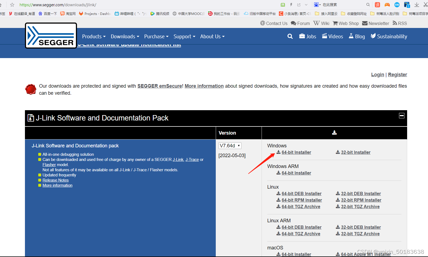
Task: Click the lightning bolt icon in address bar
Action: tap(291, 5)
